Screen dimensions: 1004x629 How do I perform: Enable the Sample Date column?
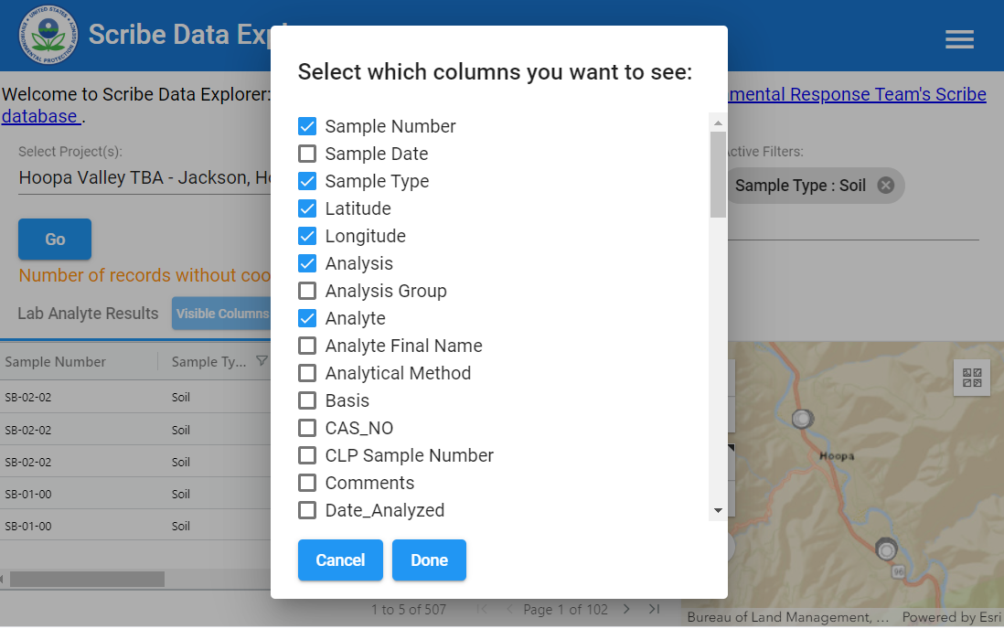coord(306,154)
